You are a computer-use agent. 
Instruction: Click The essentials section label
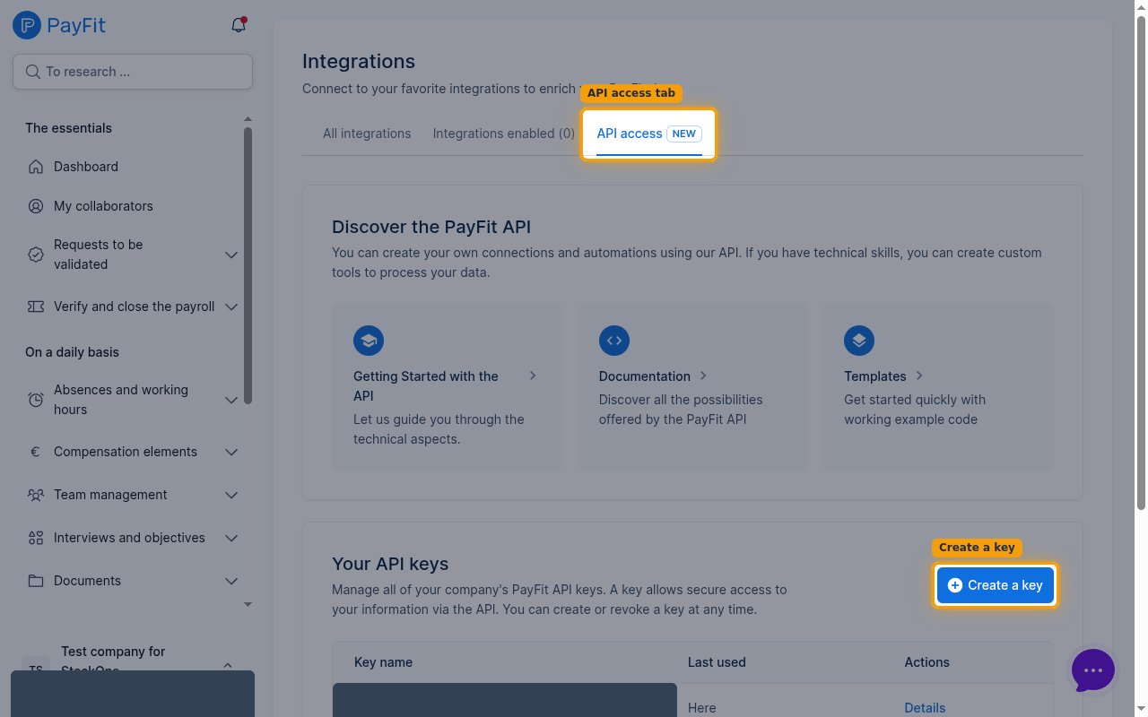click(68, 128)
